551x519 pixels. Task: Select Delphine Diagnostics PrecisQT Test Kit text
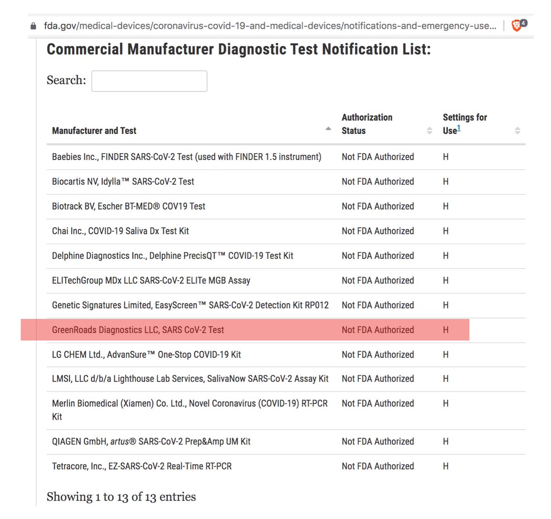[173, 256]
